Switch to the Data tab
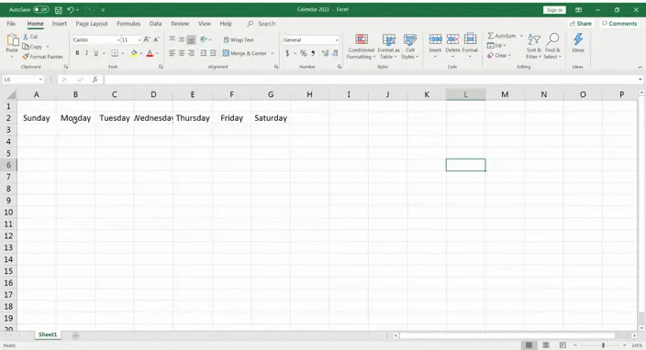 (155, 24)
